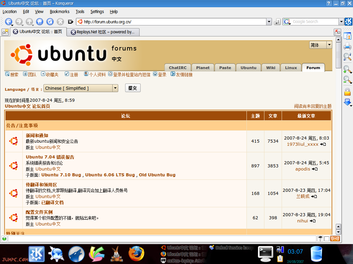Screen dimensions: 353x264
Task: Click the forum icon beside 新闻和通知
Action: (x=13, y=141)
